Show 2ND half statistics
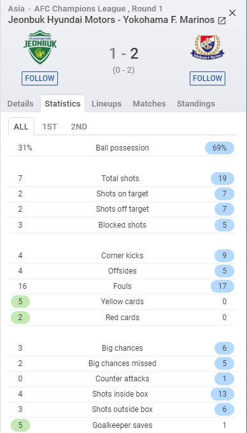 (79, 127)
